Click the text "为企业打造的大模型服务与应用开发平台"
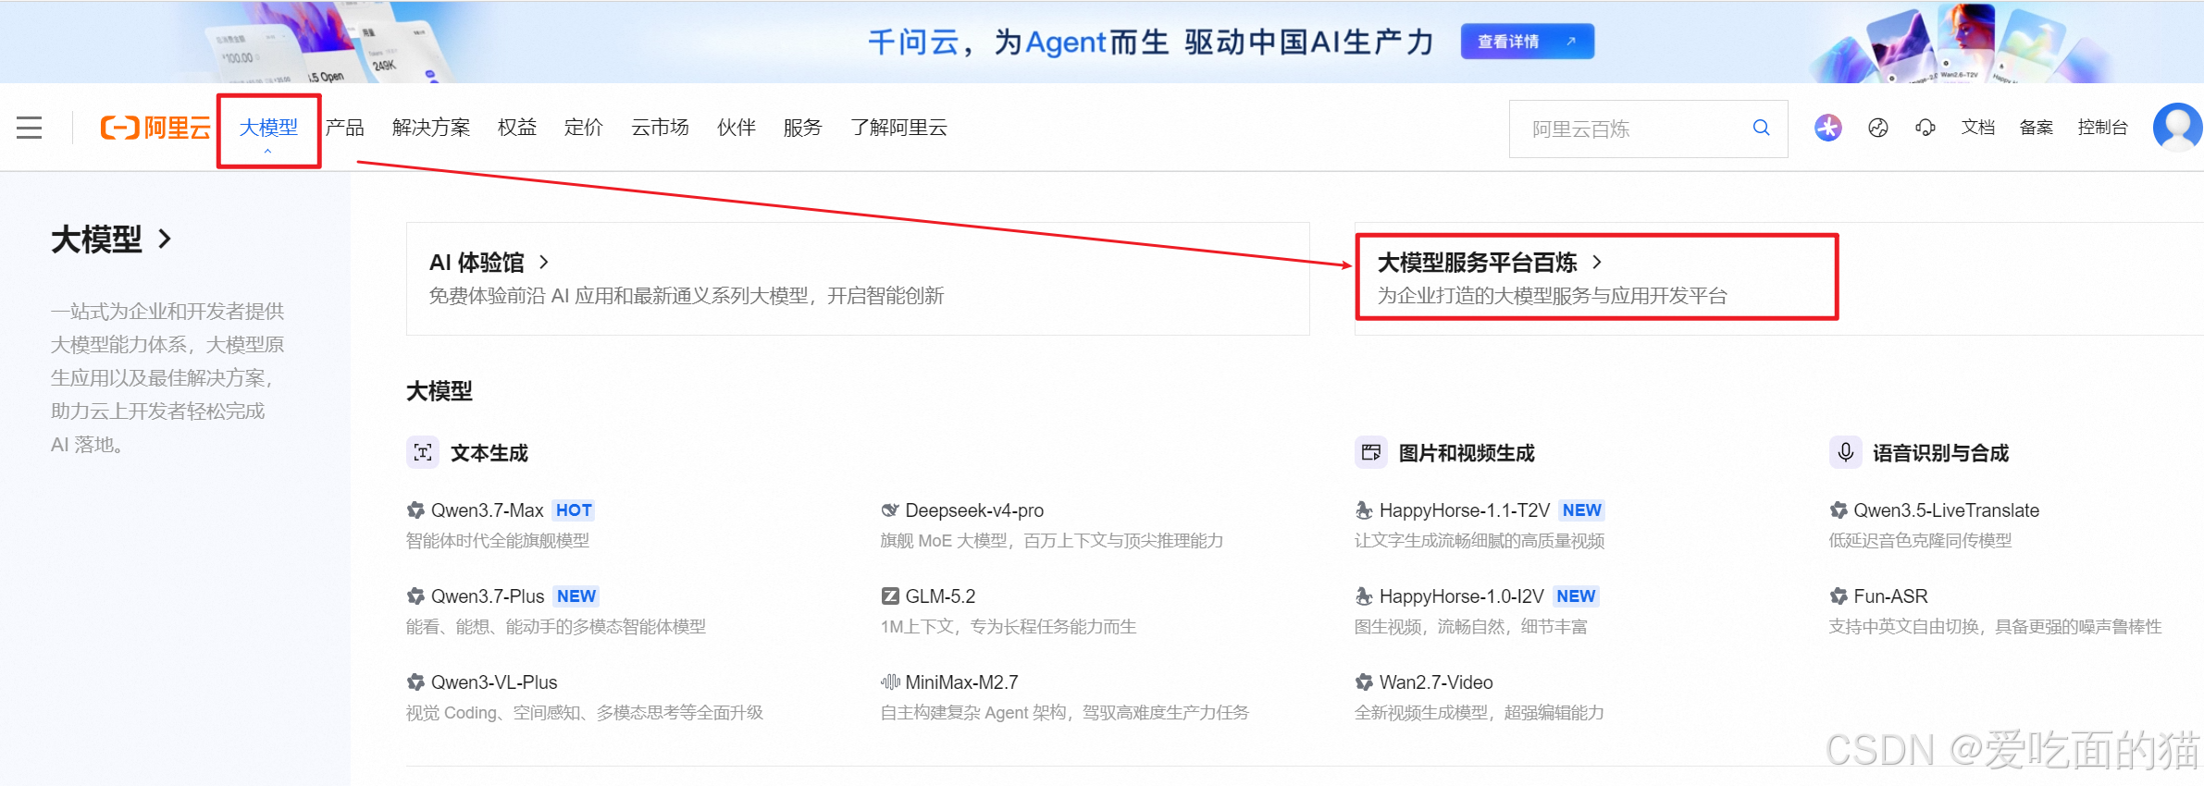The image size is (2204, 786). click(1553, 296)
